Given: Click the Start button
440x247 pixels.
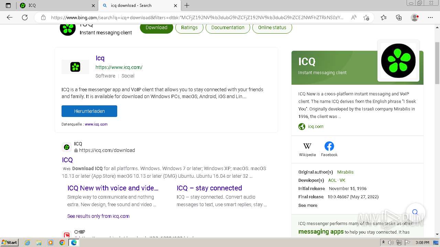Looking at the screenshot, I should (10, 243).
